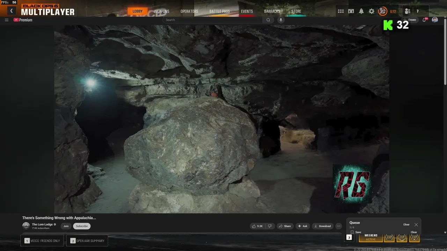
Task: Open the game apps grid icon
Action: 340,11
